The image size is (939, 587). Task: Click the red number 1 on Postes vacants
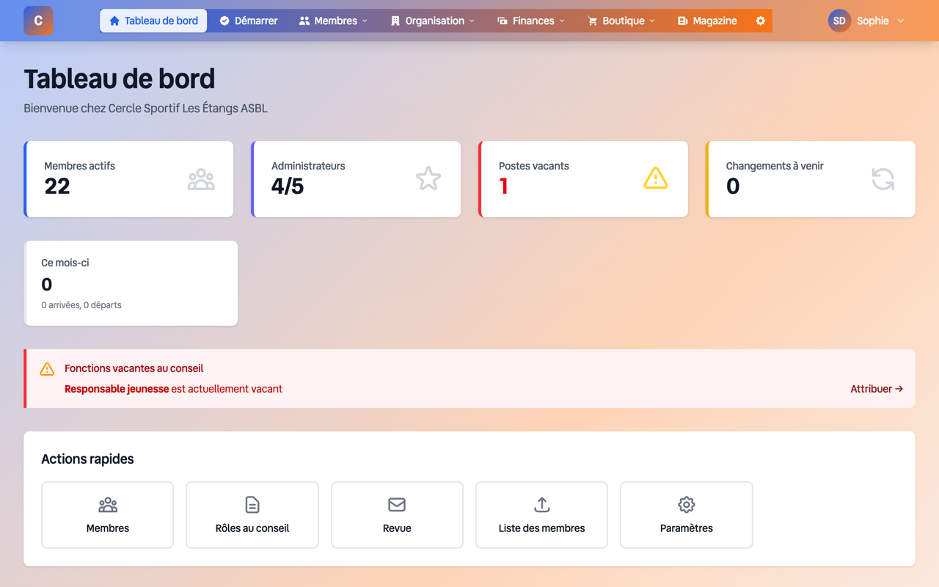503,186
